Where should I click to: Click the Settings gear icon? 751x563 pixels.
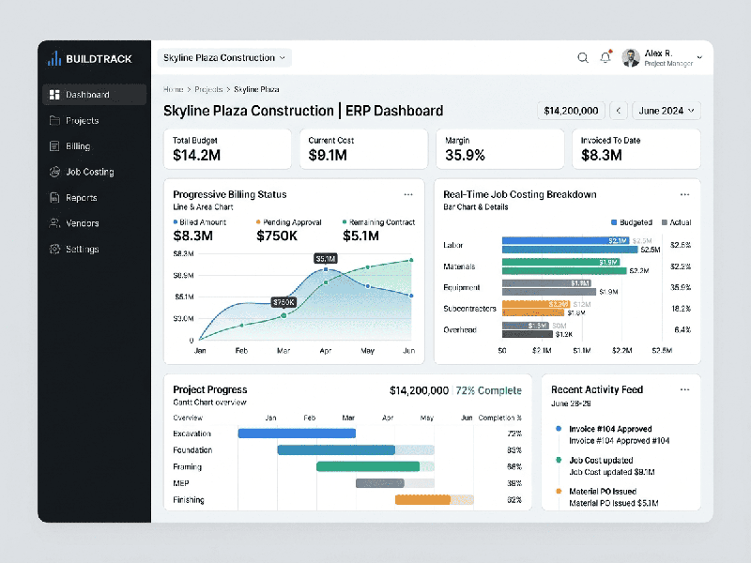54,249
